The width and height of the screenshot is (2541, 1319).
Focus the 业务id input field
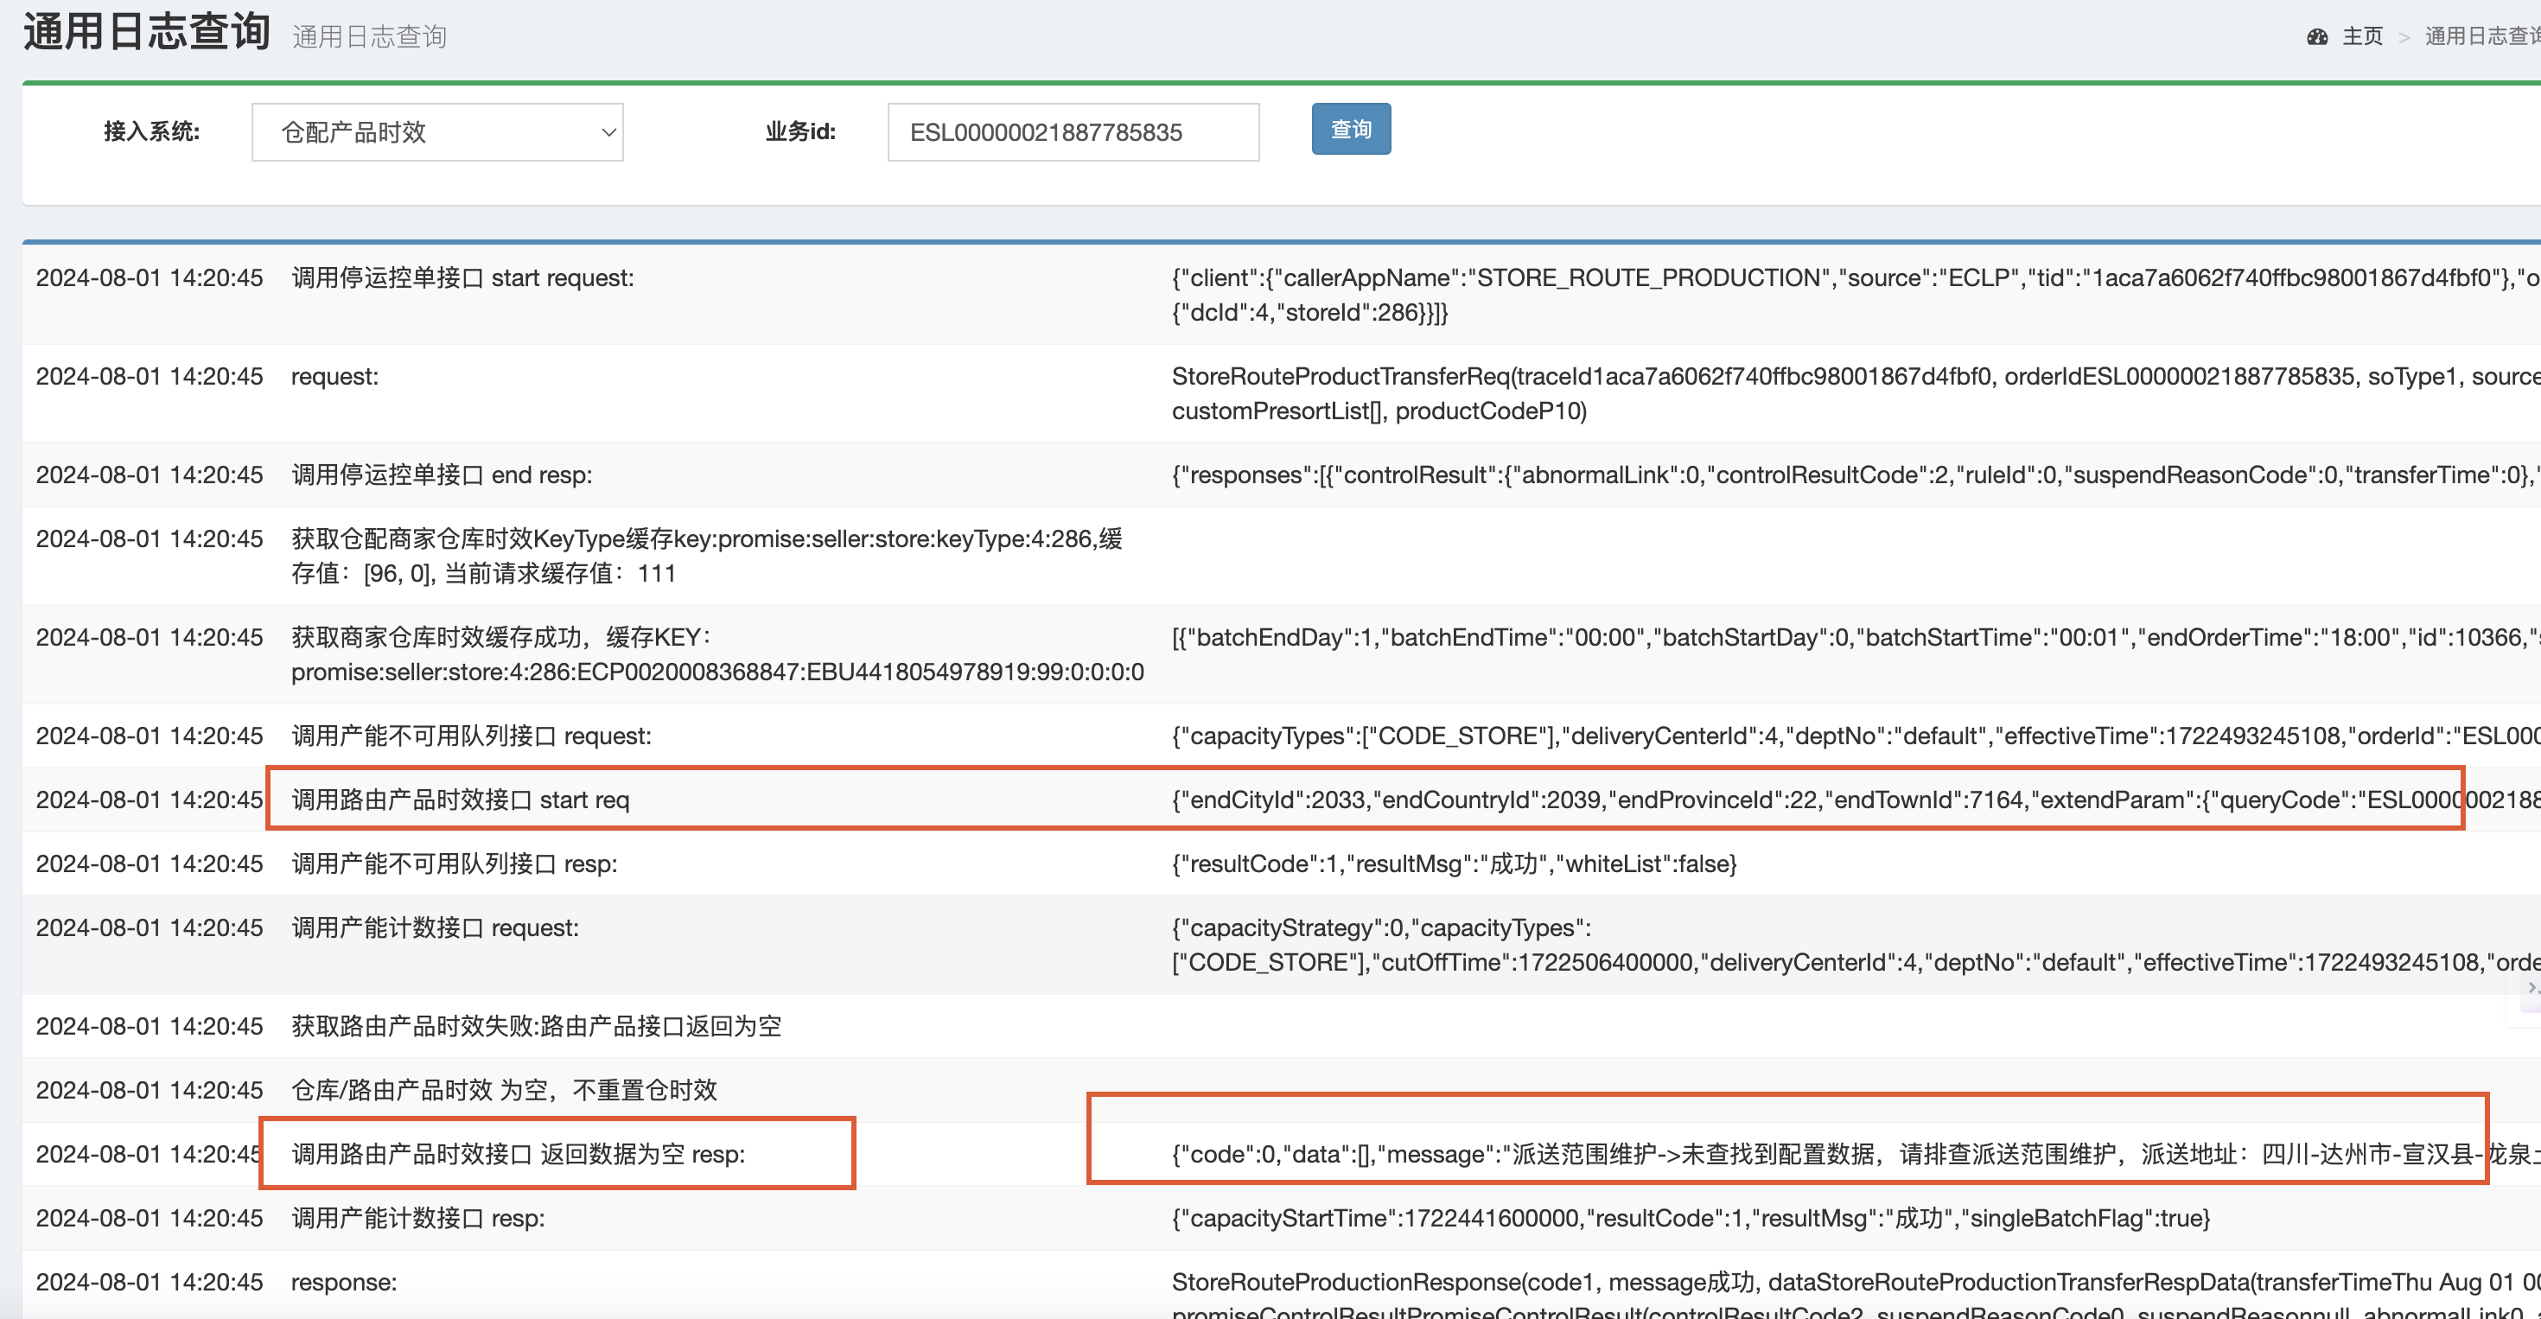pyautogui.click(x=1073, y=132)
